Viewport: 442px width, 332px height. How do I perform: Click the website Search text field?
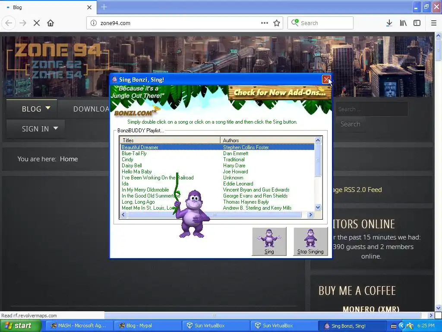pyautogui.click(x=372, y=109)
